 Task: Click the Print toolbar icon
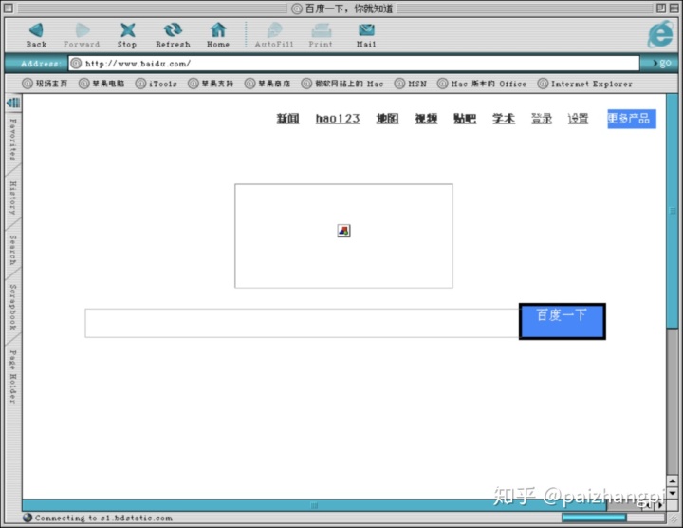[x=321, y=35]
